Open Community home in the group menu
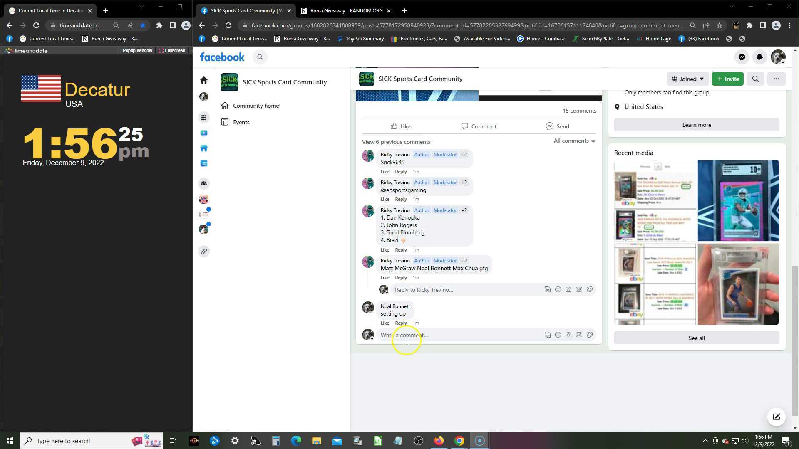 (256, 106)
